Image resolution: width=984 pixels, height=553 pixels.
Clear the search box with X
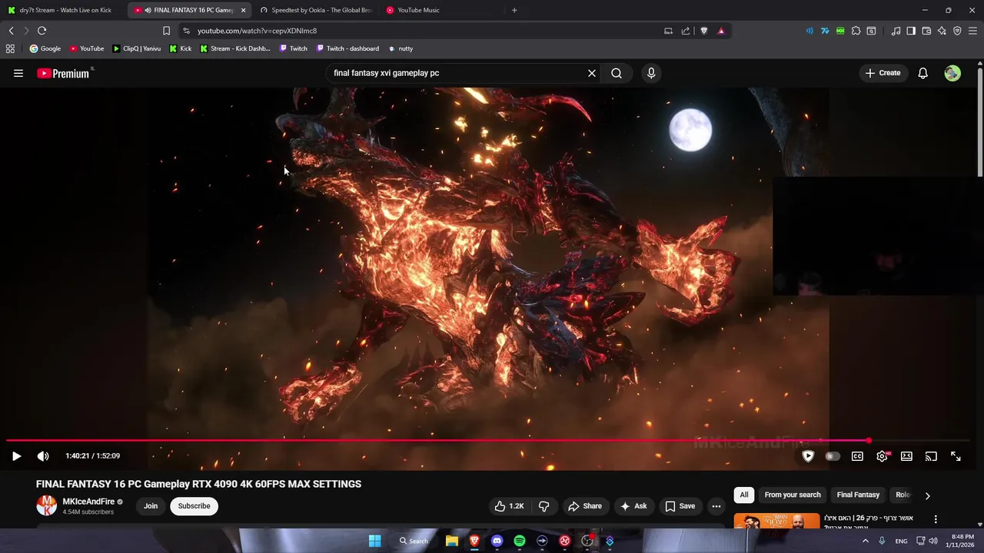click(x=592, y=73)
